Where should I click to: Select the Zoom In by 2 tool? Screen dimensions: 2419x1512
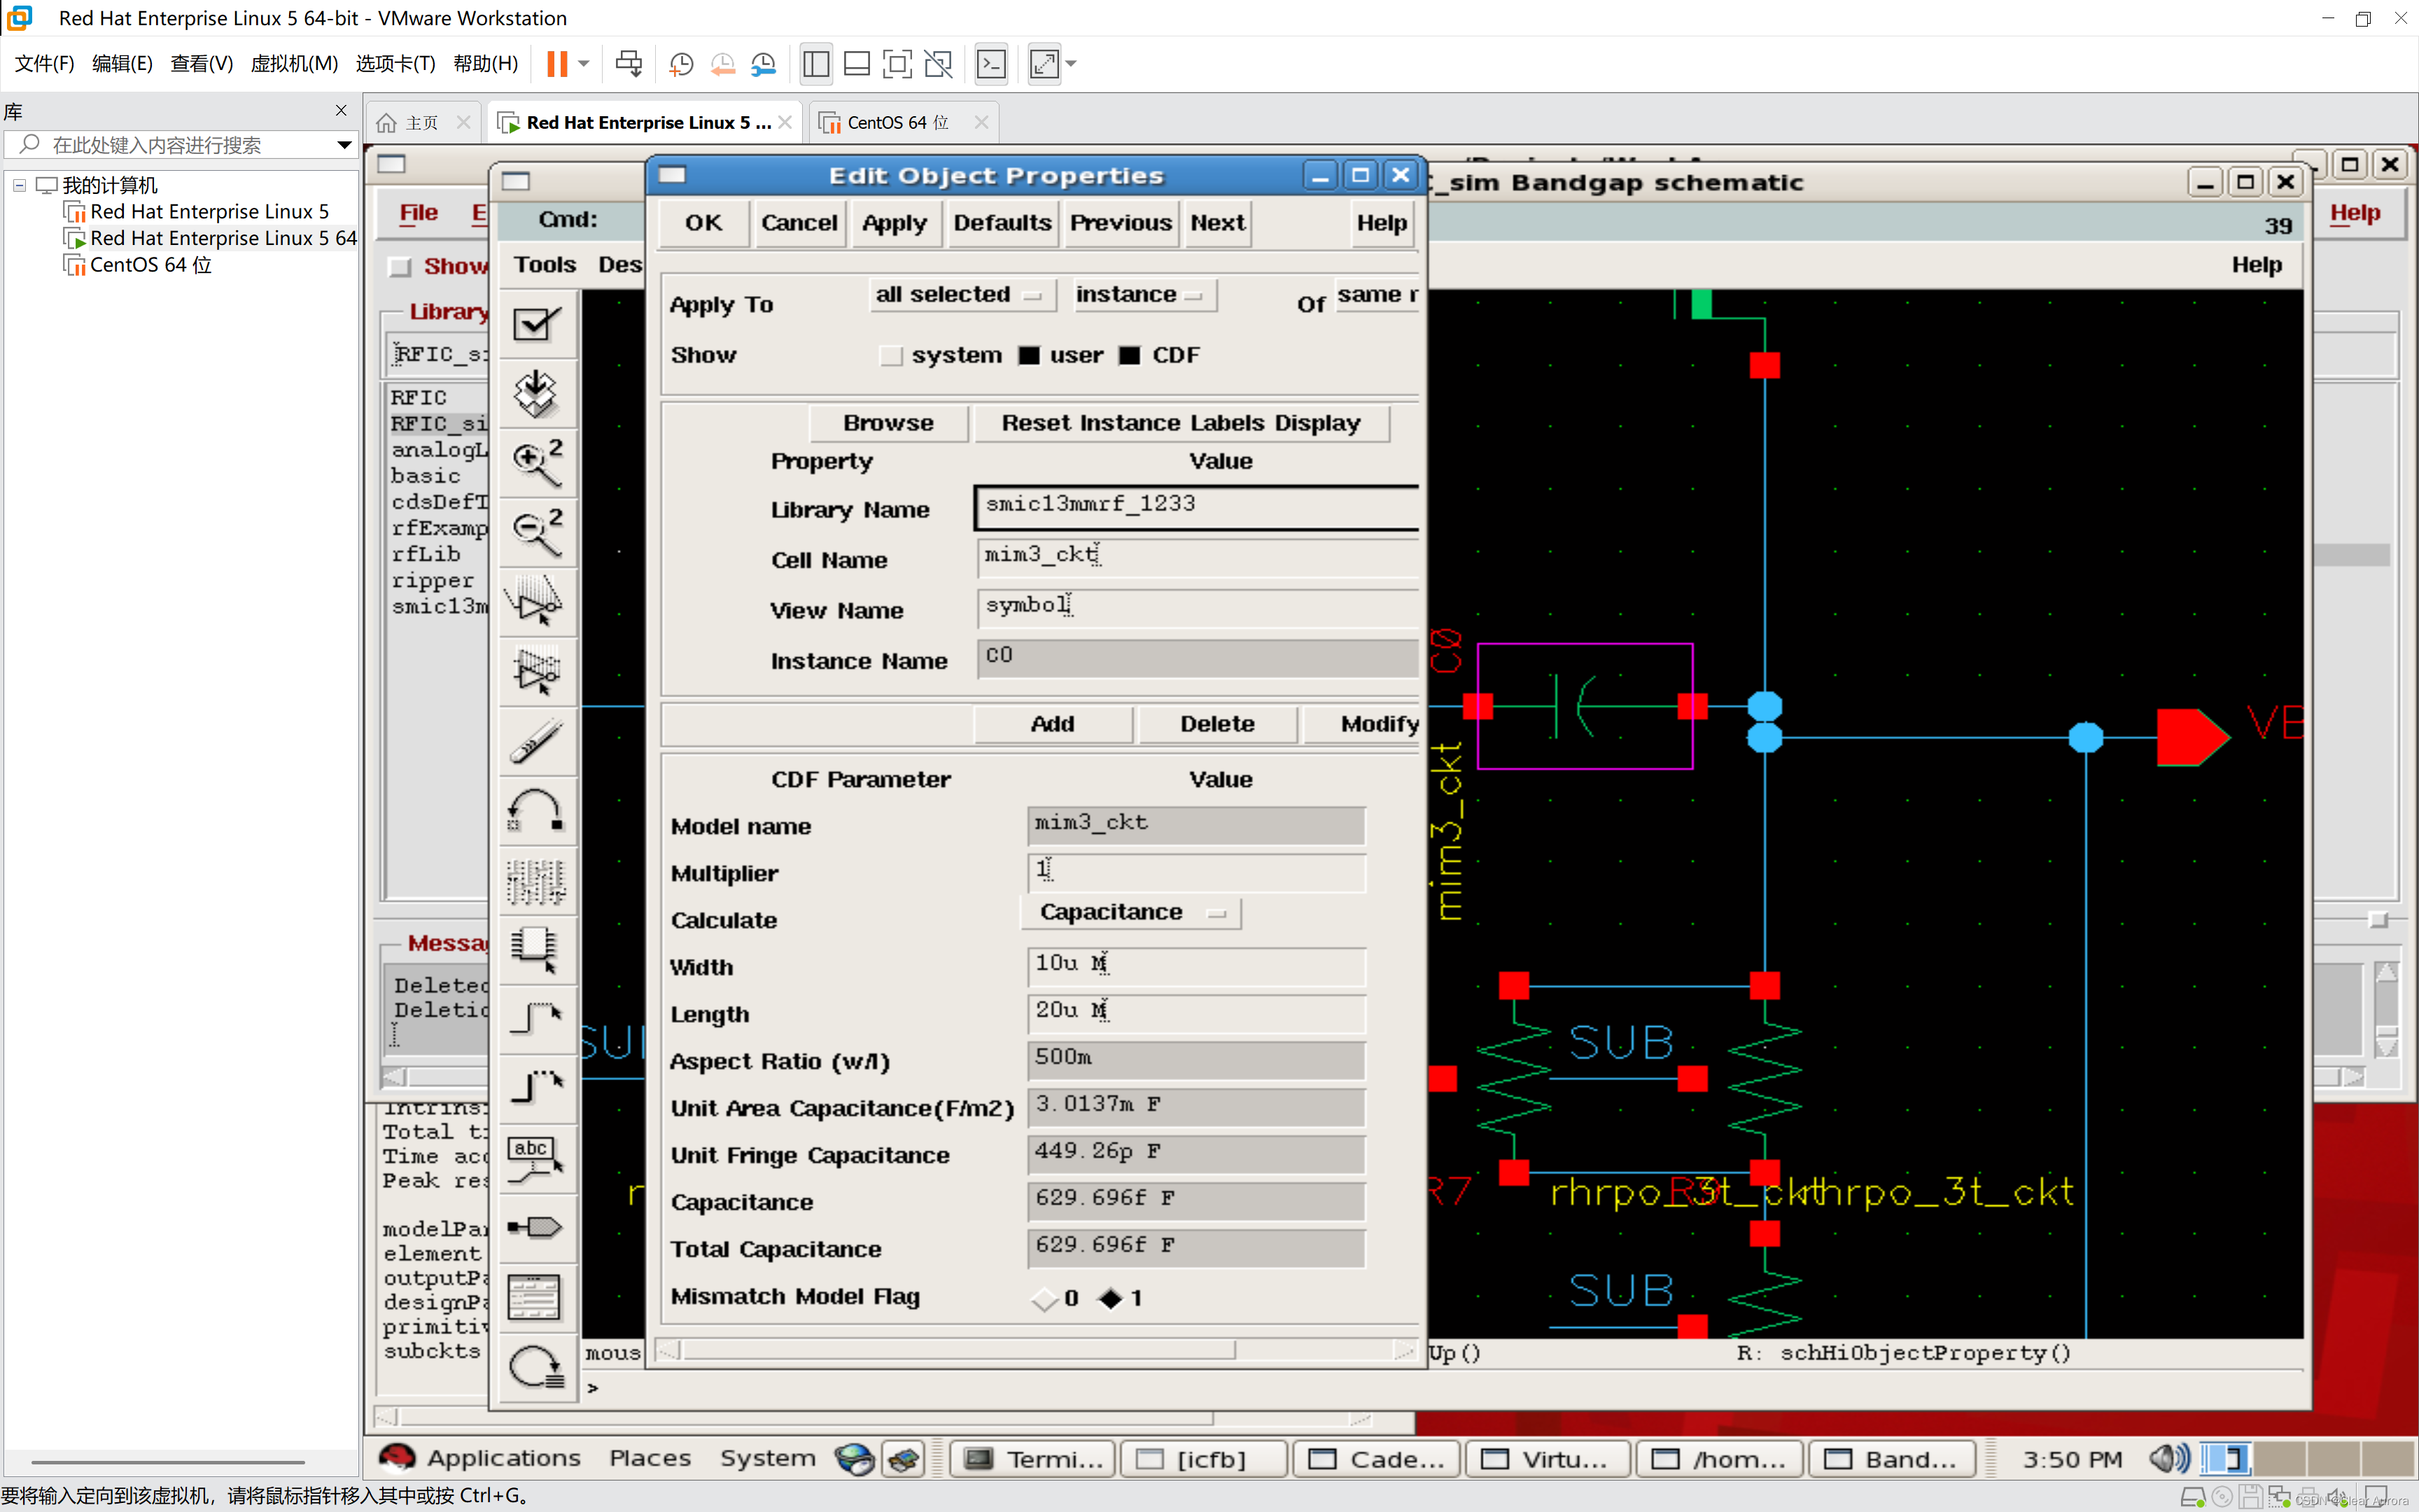point(537,463)
